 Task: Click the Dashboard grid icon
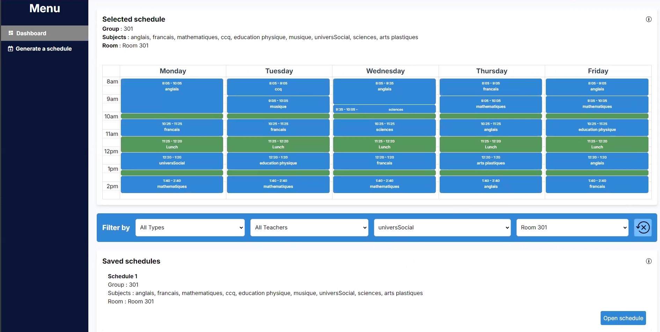11,33
